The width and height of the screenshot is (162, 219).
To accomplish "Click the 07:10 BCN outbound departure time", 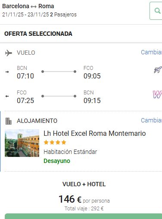I will click(x=25, y=76).
